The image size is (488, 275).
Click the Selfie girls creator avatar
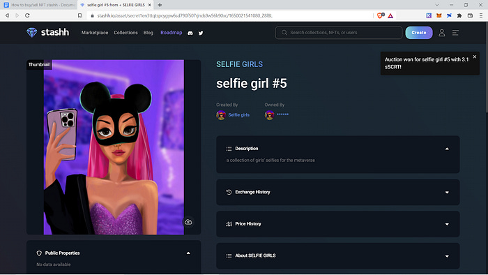tap(221, 115)
